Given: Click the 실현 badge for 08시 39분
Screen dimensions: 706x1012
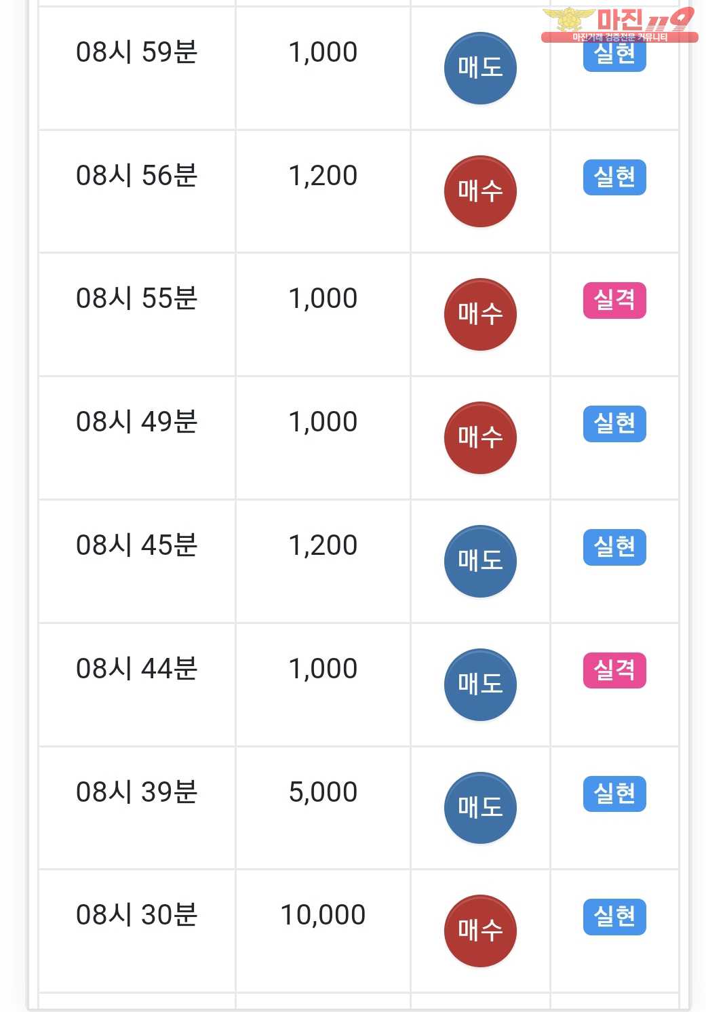Looking at the screenshot, I should (614, 794).
